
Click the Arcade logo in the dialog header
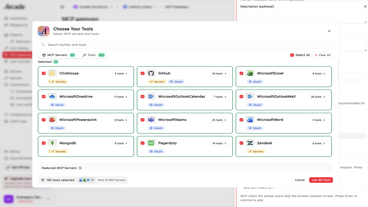44,31
